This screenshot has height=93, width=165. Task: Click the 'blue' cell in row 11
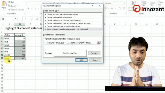pos(9,58)
